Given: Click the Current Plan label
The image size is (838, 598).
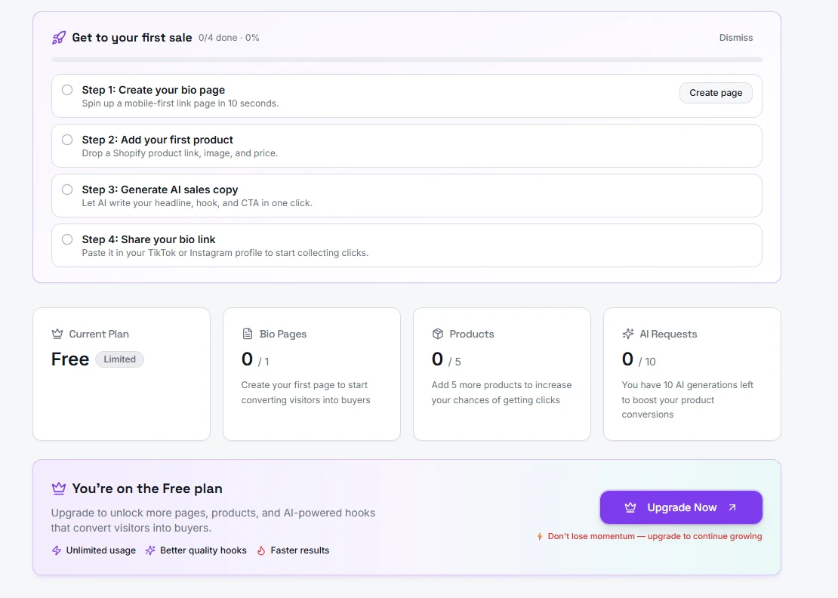Looking at the screenshot, I should [x=99, y=334].
